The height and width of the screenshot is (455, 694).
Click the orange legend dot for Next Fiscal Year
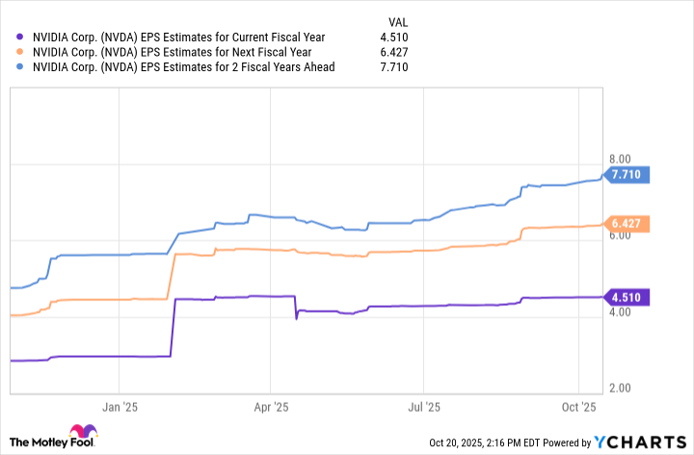pos(21,52)
